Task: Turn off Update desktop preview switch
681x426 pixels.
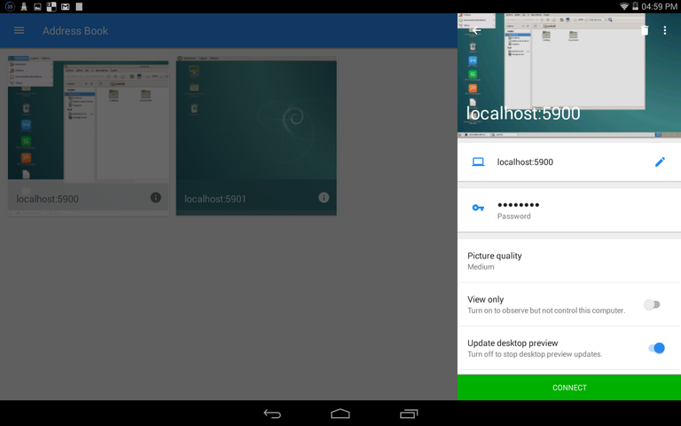Action: [656, 348]
